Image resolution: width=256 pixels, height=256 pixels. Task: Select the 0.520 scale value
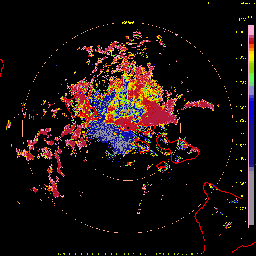pyautogui.click(x=241, y=146)
